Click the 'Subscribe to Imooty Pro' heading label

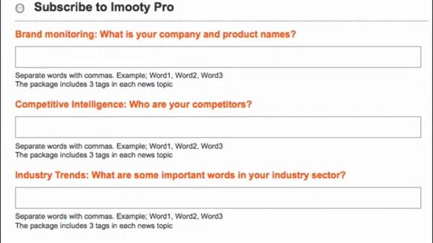(104, 7)
